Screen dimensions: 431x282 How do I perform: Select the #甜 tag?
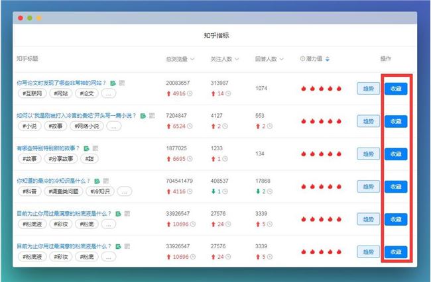click(x=90, y=159)
